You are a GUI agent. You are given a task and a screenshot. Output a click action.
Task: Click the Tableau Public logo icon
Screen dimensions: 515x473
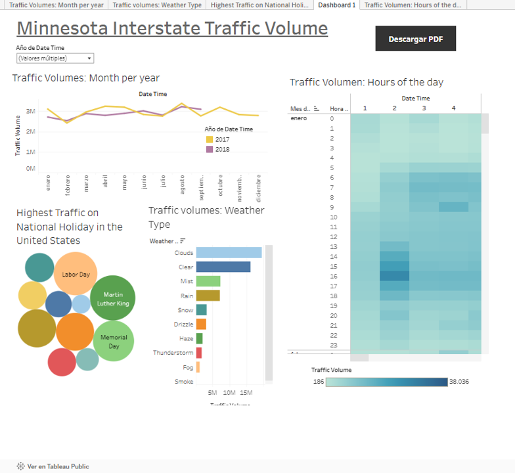[21, 466]
